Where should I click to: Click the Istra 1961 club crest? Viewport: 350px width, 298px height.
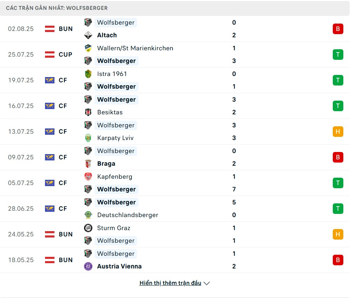pos(88,74)
